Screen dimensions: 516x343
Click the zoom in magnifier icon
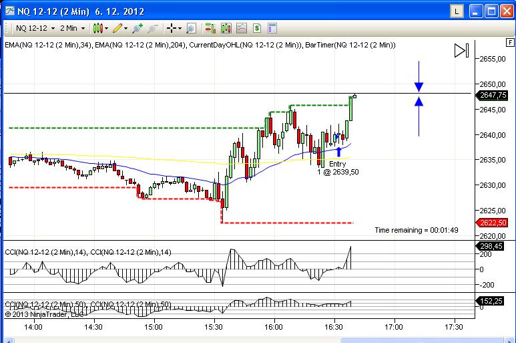pos(138,28)
